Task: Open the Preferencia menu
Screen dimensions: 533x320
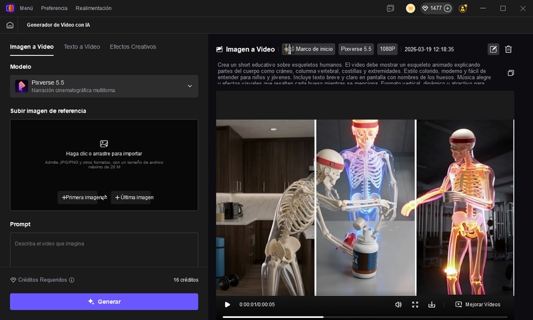Action: pos(54,8)
